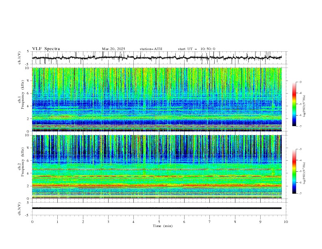Click time axis tick label "7"

click(x=210, y=222)
